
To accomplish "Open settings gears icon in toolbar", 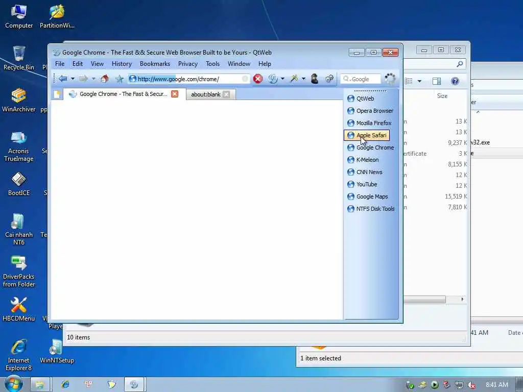I will [x=329, y=79].
